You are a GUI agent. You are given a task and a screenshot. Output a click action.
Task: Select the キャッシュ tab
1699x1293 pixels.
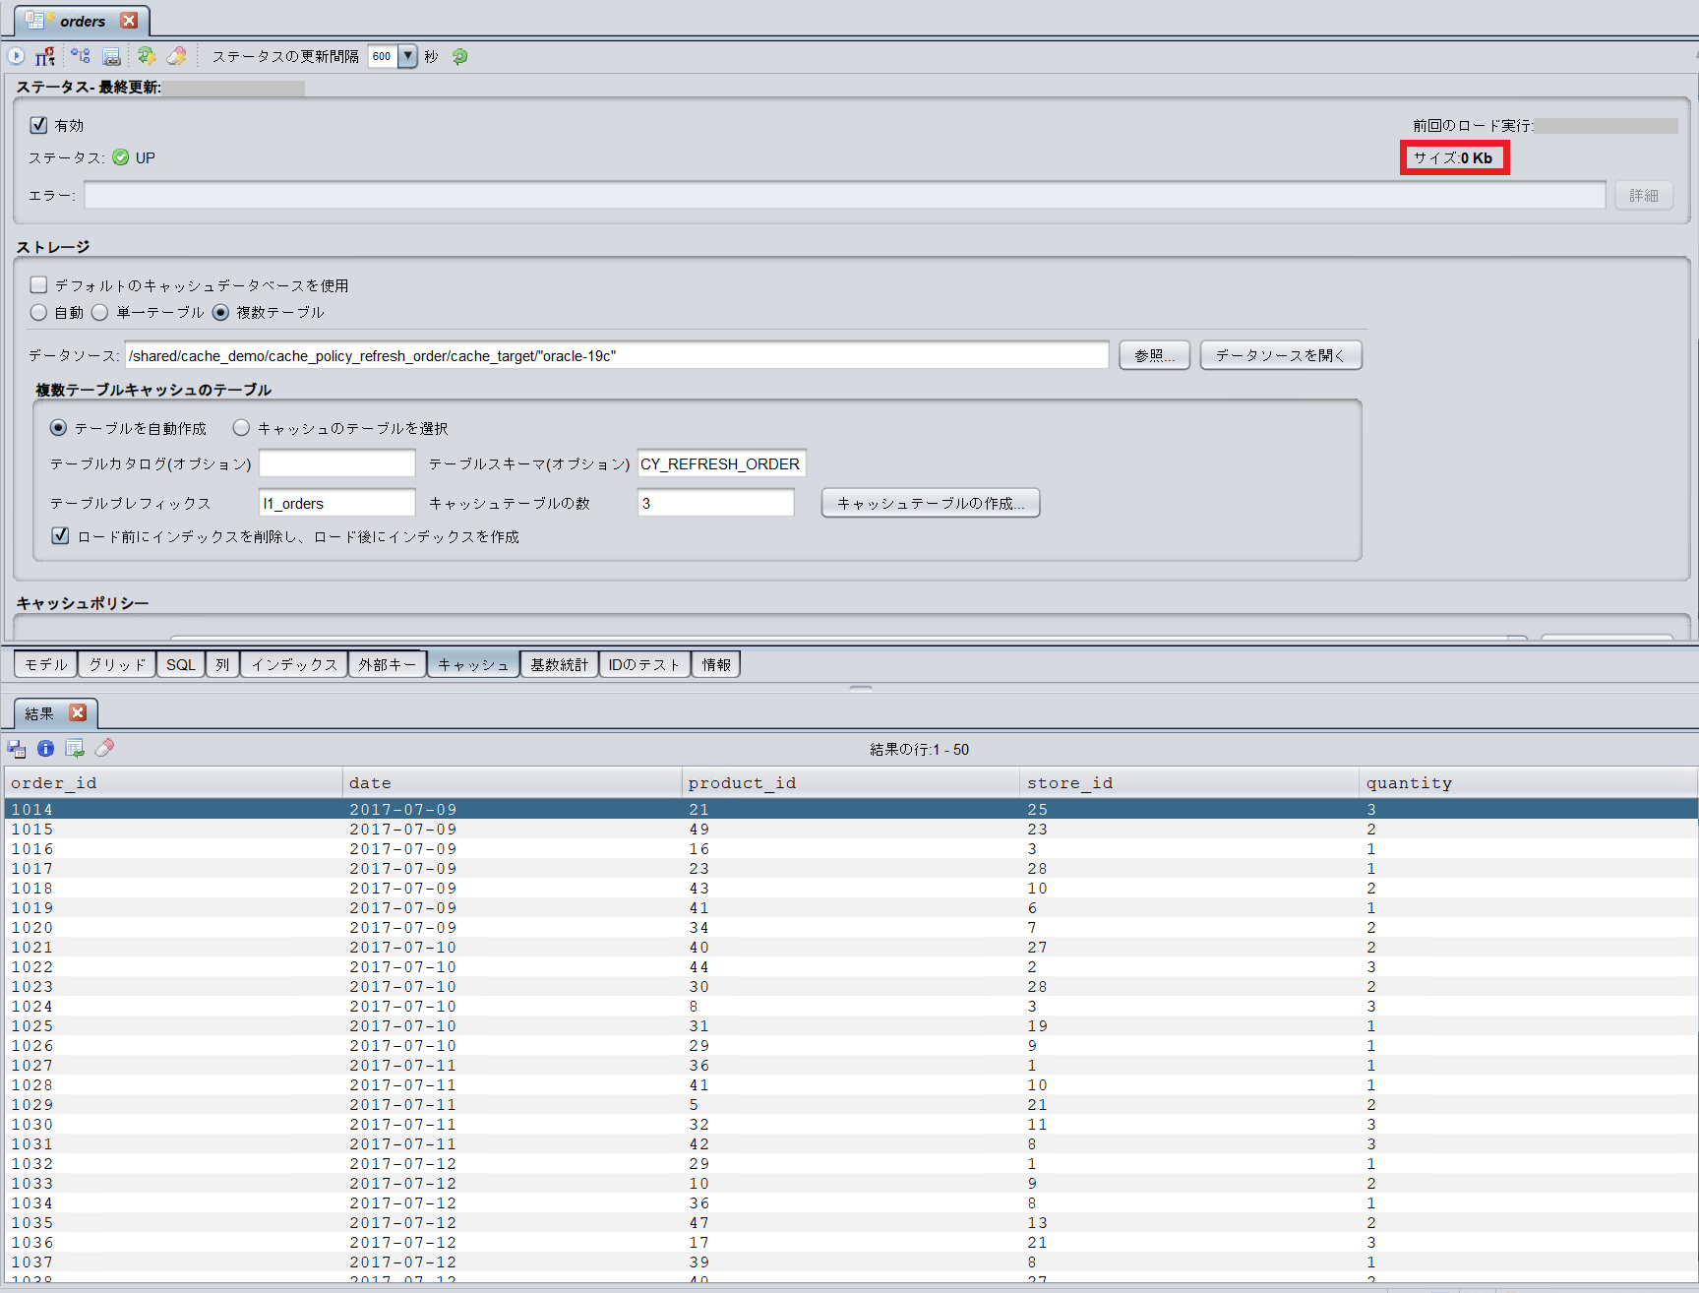coord(473,665)
